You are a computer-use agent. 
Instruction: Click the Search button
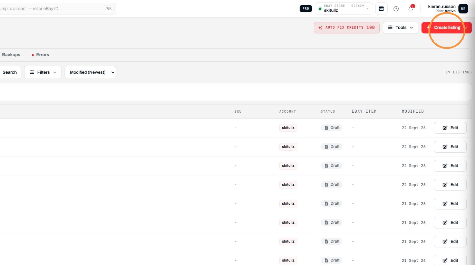[x=10, y=72]
